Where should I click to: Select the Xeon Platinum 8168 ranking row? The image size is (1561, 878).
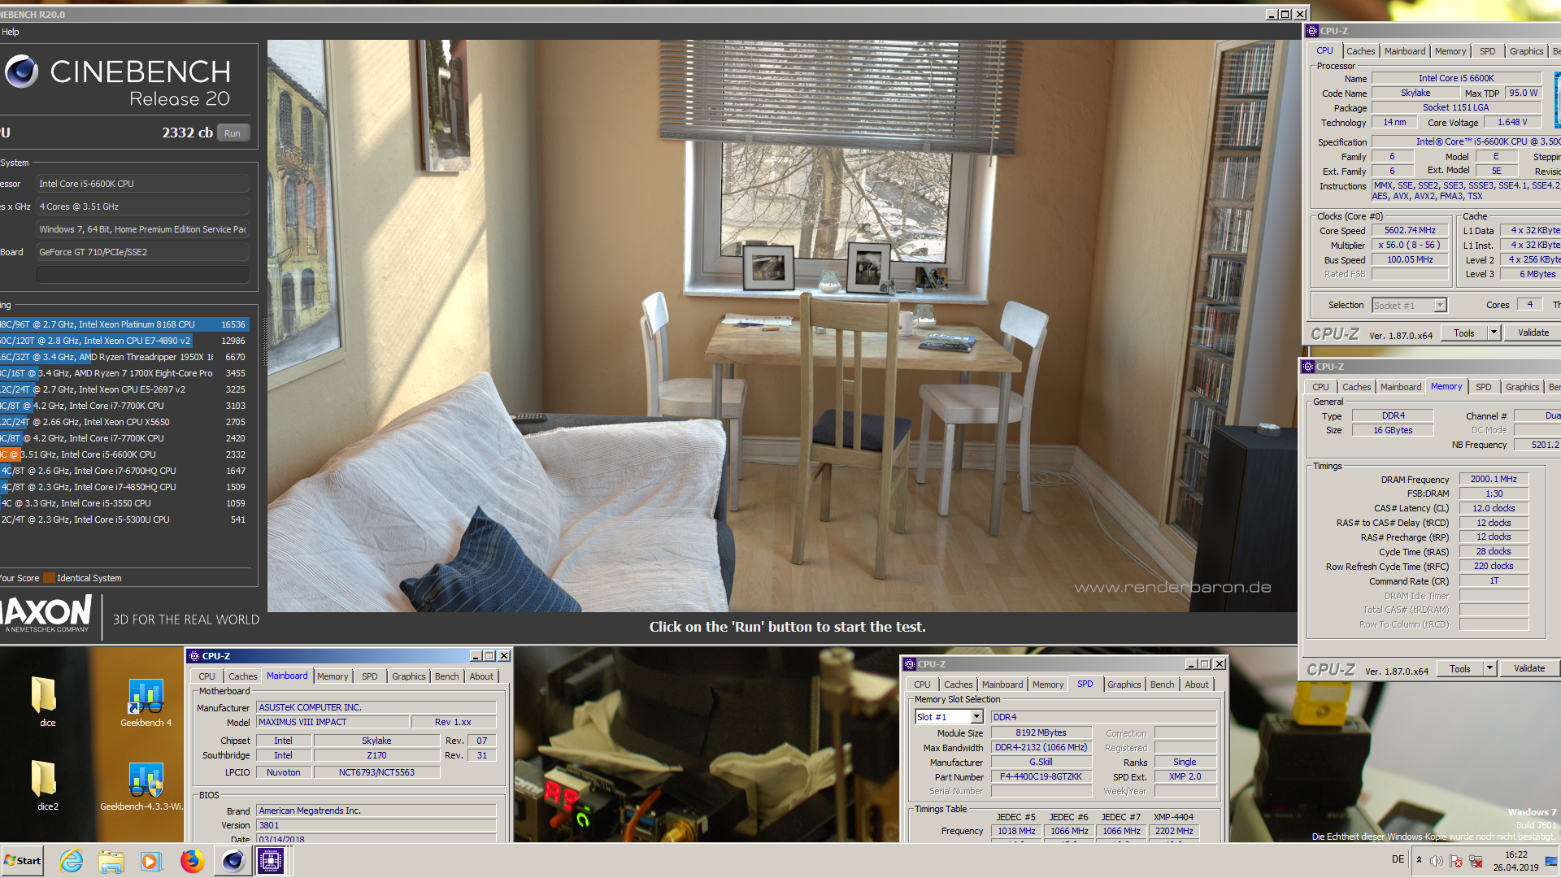click(124, 324)
